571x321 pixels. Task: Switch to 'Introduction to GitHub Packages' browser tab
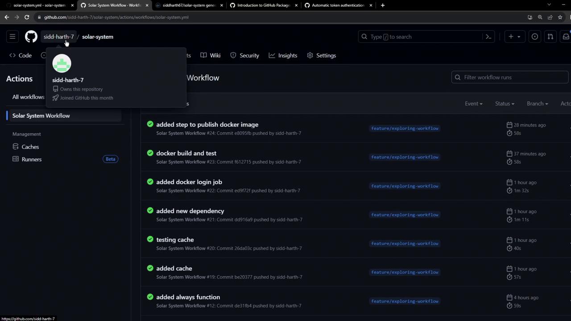coord(263,5)
